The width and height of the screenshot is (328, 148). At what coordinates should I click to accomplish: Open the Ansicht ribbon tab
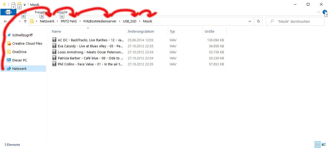pyautogui.click(x=62, y=12)
